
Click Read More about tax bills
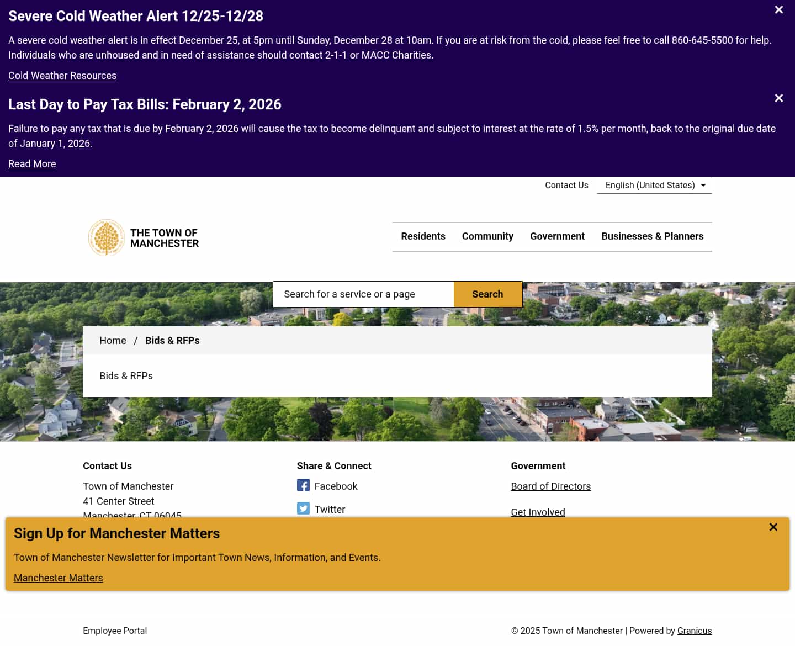point(31,163)
